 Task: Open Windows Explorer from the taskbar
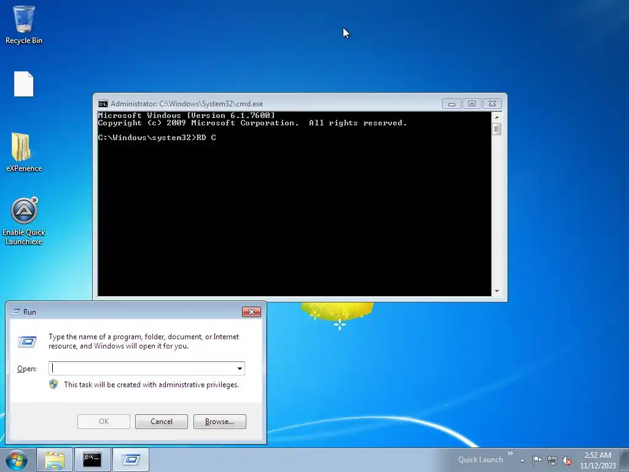pos(55,460)
